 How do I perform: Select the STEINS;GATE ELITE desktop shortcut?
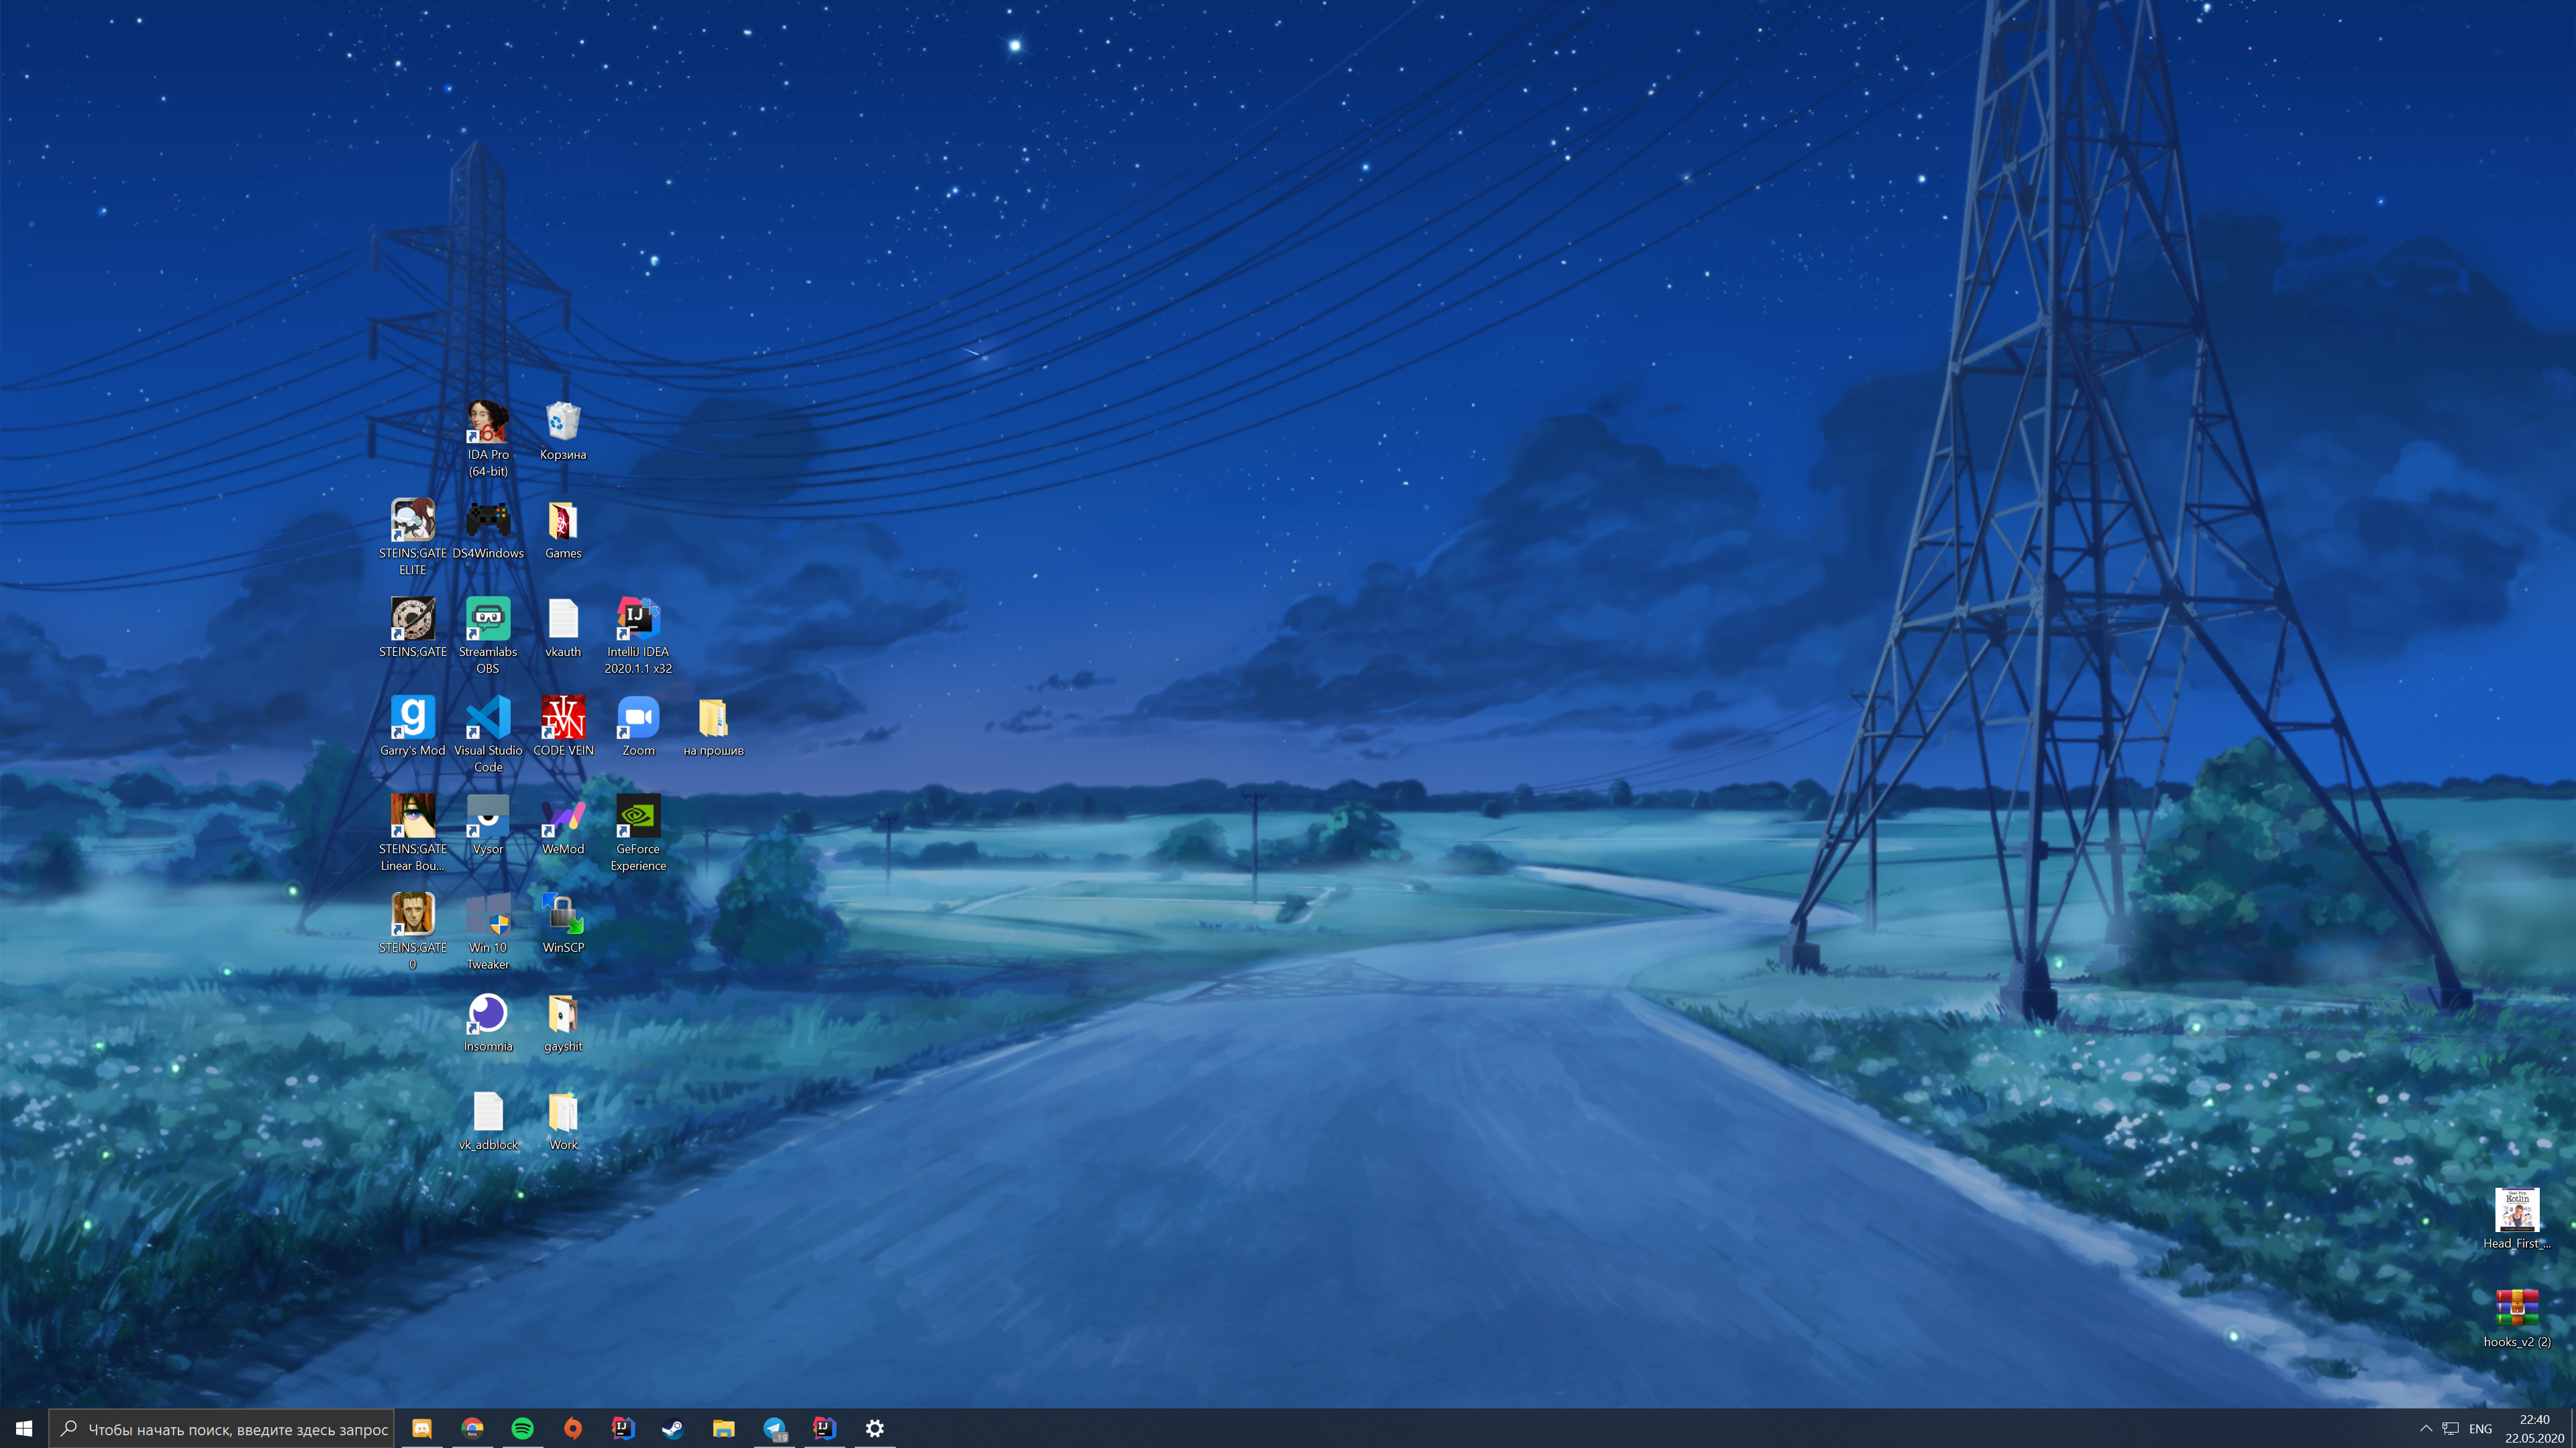click(x=412, y=537)
